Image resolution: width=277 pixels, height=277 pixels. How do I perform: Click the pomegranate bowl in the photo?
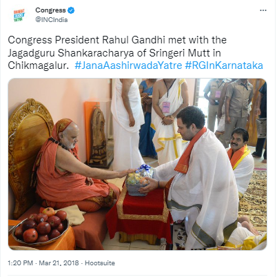point(41,227)
